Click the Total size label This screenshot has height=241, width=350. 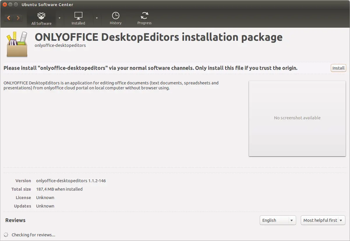point(21,189)
